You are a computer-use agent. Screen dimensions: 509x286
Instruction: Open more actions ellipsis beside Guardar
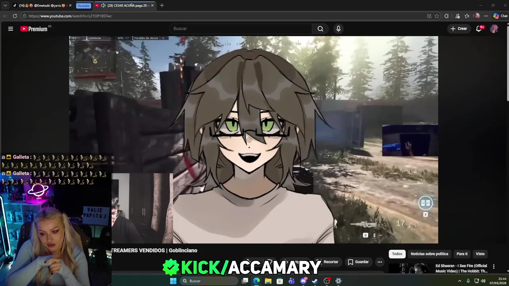pos(380,262)
